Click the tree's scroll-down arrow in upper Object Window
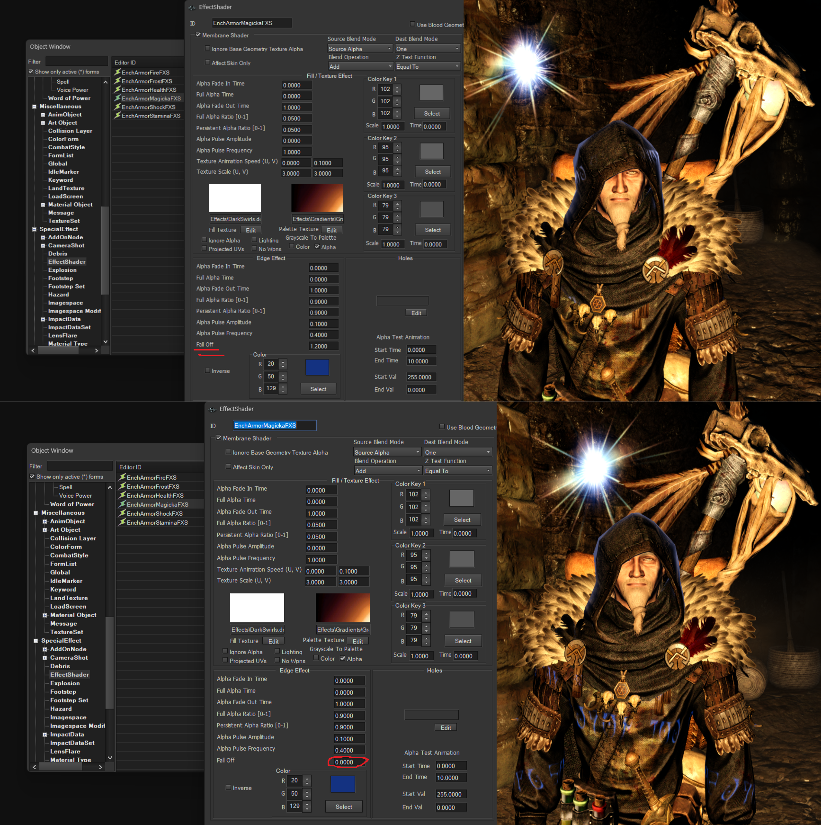The height and width of the screenshot is (825, 821). point(106,341)
